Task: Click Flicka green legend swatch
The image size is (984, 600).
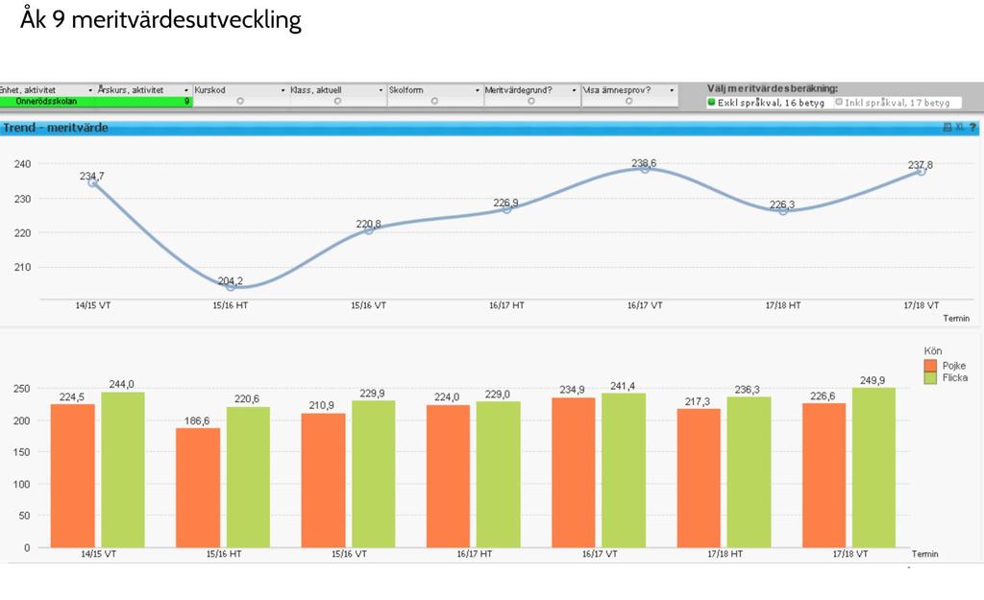Action: click(930, 378)
